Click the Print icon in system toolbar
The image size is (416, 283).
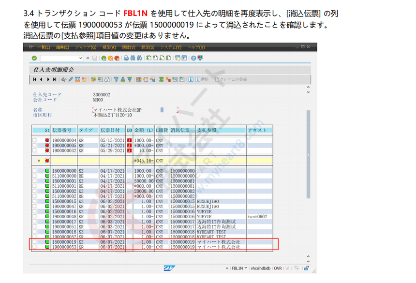(126, 58)
